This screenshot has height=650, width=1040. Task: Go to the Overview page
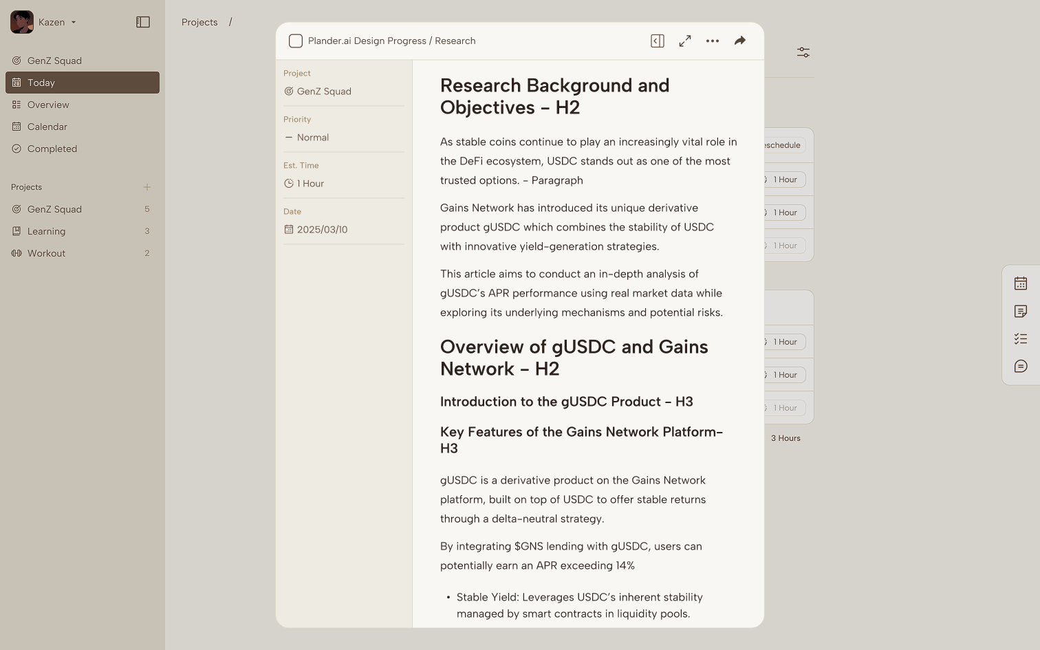click(x=48, y=105)
